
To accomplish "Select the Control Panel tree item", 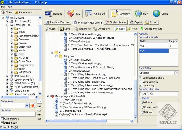I will [x=22, y=90].
